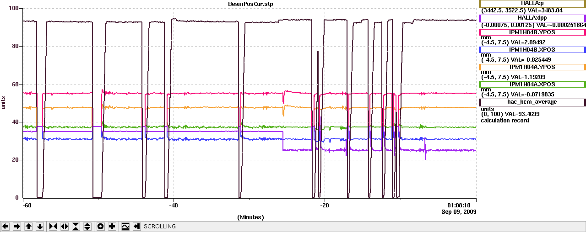
Task: Click the -40 tick label on time axis
Action: [x=174, y=205]
